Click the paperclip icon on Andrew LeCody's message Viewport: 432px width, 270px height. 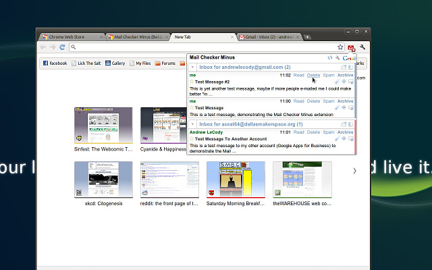point(337,138)
